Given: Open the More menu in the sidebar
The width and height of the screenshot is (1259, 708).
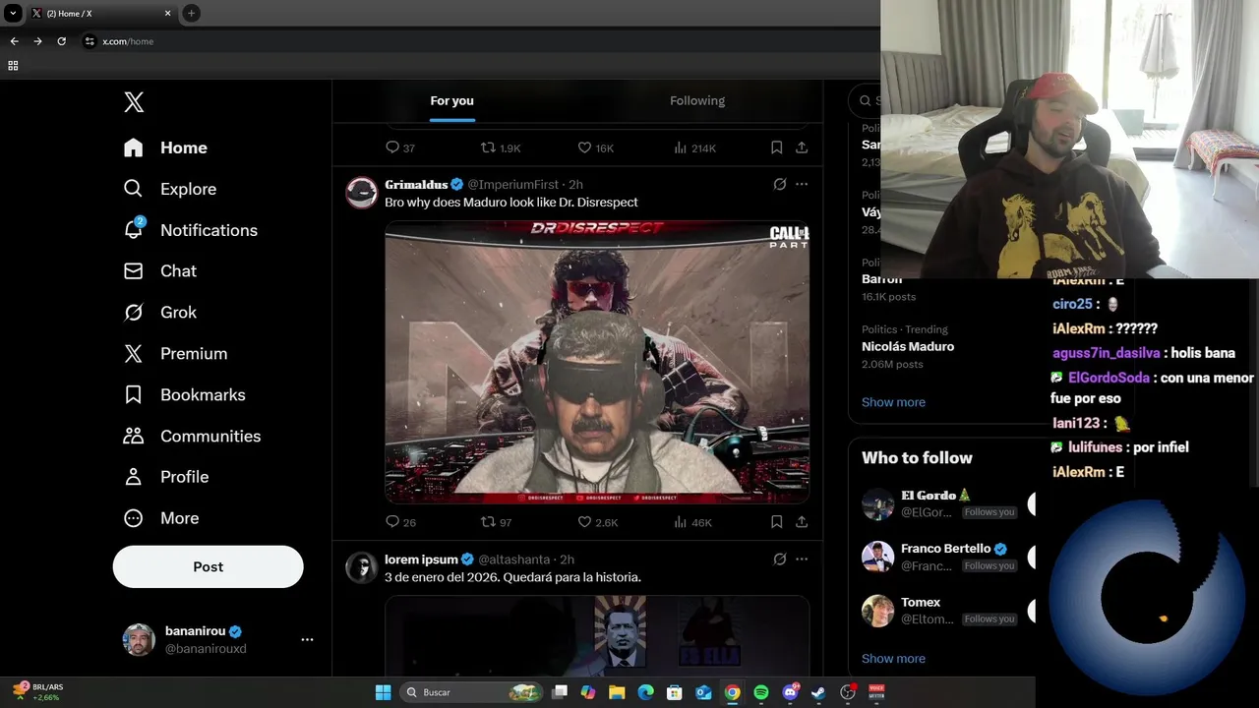Looking at the screenshot, I should pos(160,518).
